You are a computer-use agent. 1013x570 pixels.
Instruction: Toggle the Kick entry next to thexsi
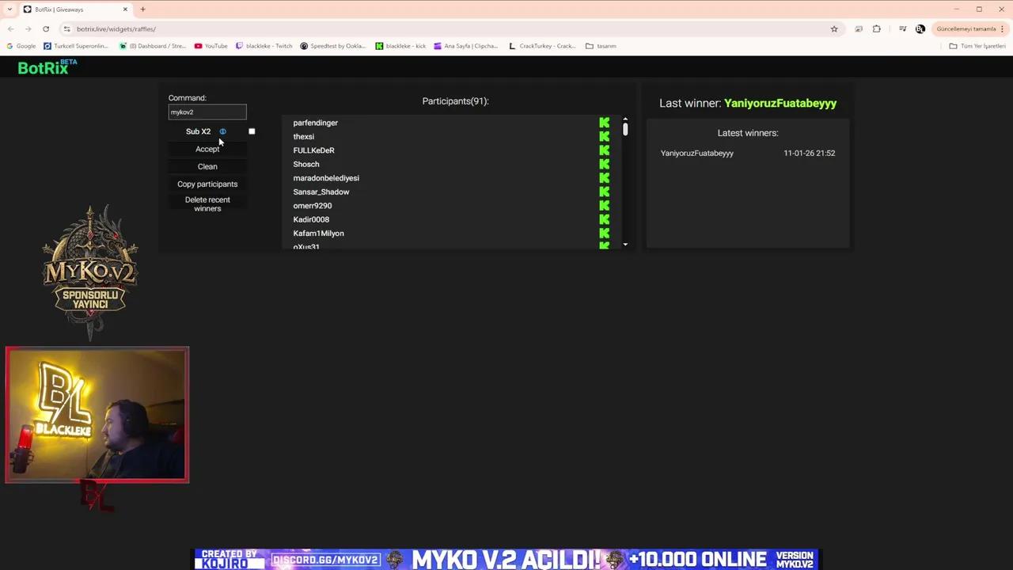(604, 136)
